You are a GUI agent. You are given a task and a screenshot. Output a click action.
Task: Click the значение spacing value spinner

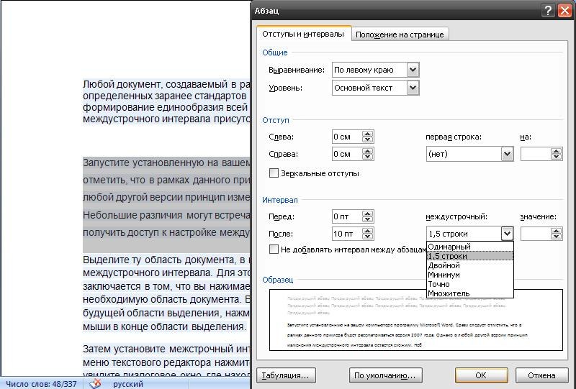[556, 234]
